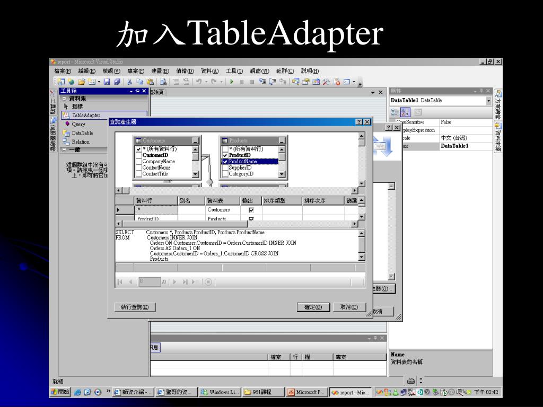Click the help question mark in Query Builder title
The width and height of the screenshot is (543, 407).
[359, 122]
